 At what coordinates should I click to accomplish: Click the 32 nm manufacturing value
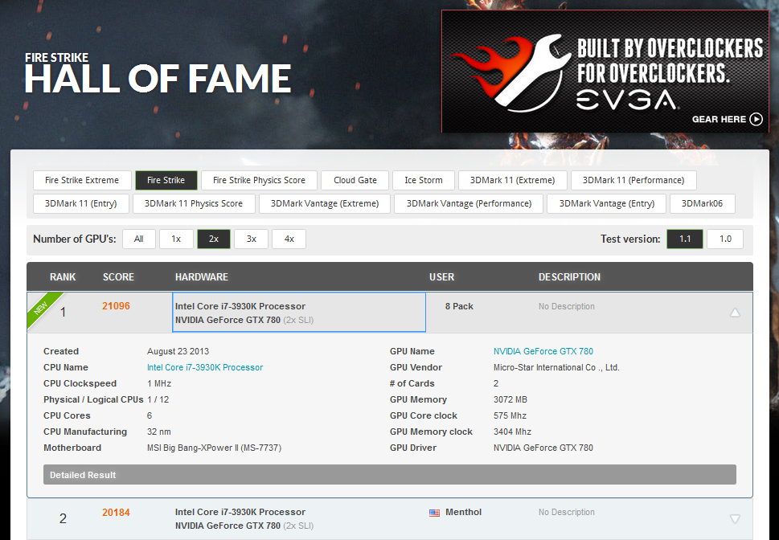click(159, 432)
